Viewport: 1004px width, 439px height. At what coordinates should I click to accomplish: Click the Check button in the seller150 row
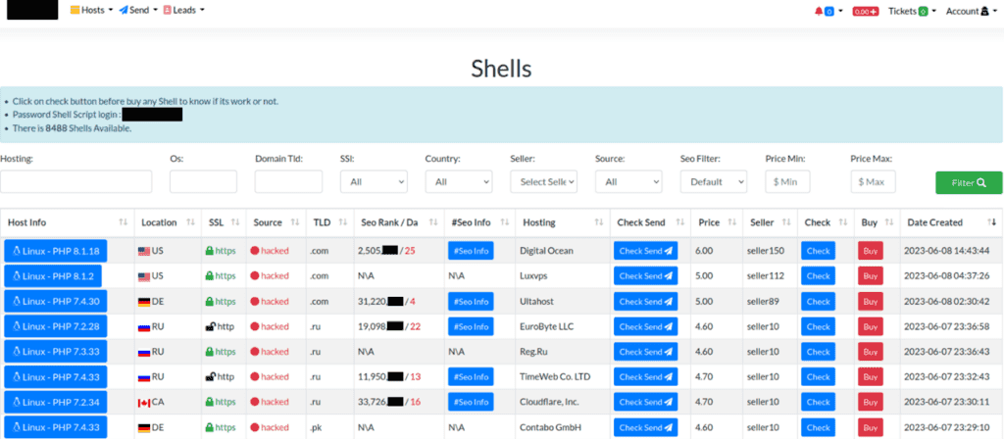[819, 251]
